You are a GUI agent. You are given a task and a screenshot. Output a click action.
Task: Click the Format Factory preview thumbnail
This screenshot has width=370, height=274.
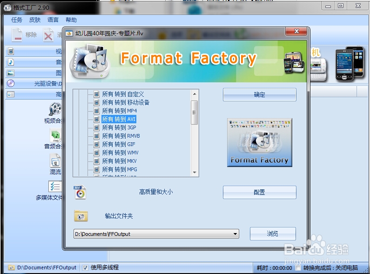(260, 143)
